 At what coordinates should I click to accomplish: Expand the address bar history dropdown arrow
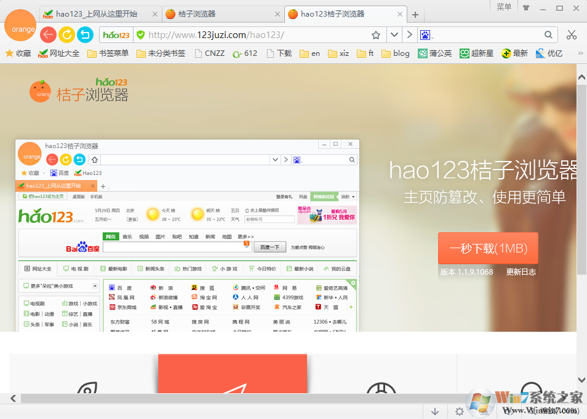point(394,35)
